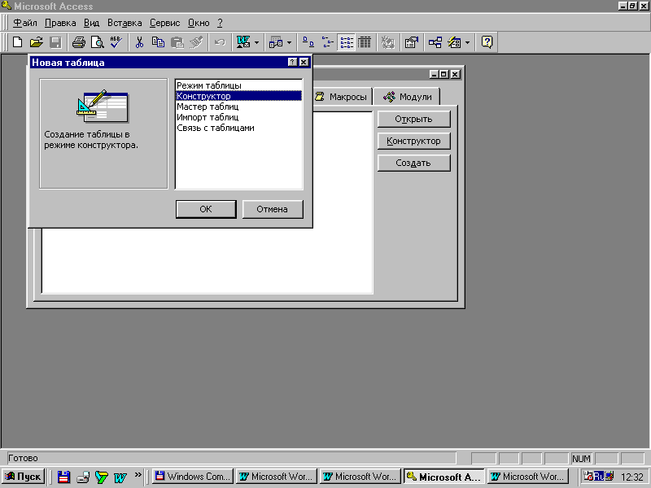Click the Open Database folder icon
The width and height of the screenshot is (651, 488).
(x=37, y=42)
